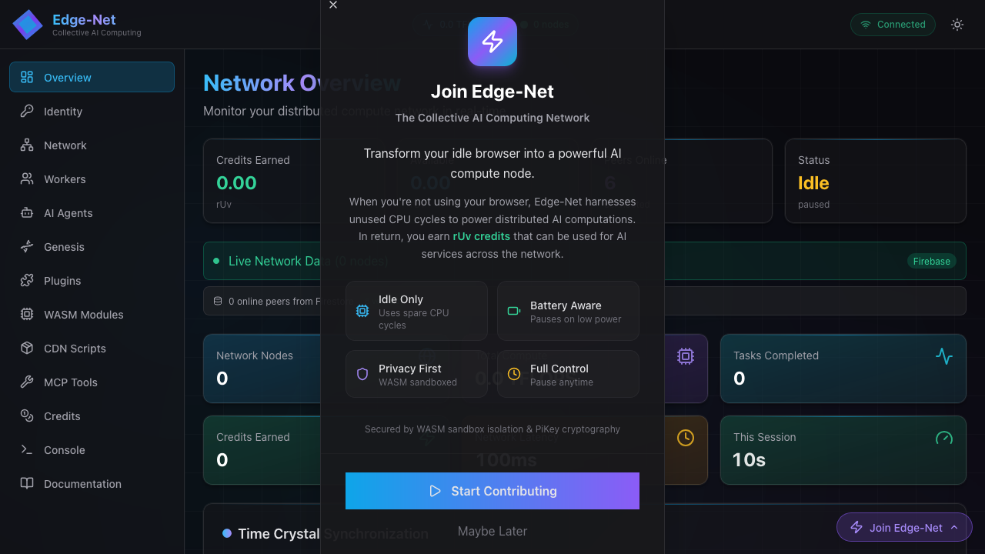Close the Join Edge-Net dialog

coord(333,5)
